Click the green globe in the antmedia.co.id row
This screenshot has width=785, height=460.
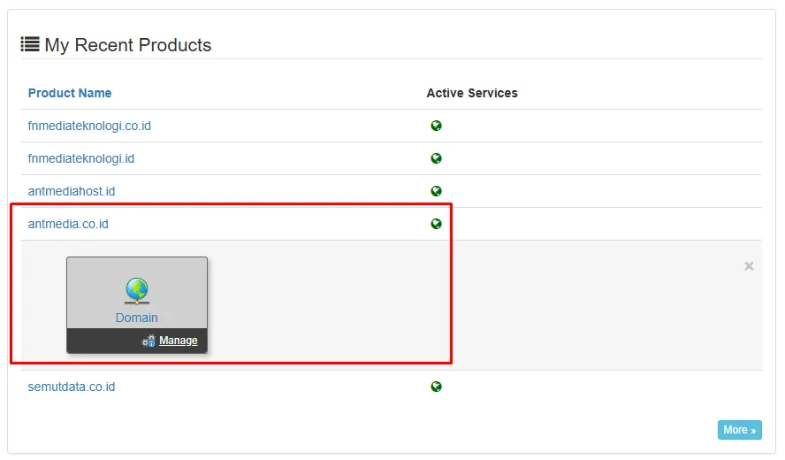click(x=436, y=224)
